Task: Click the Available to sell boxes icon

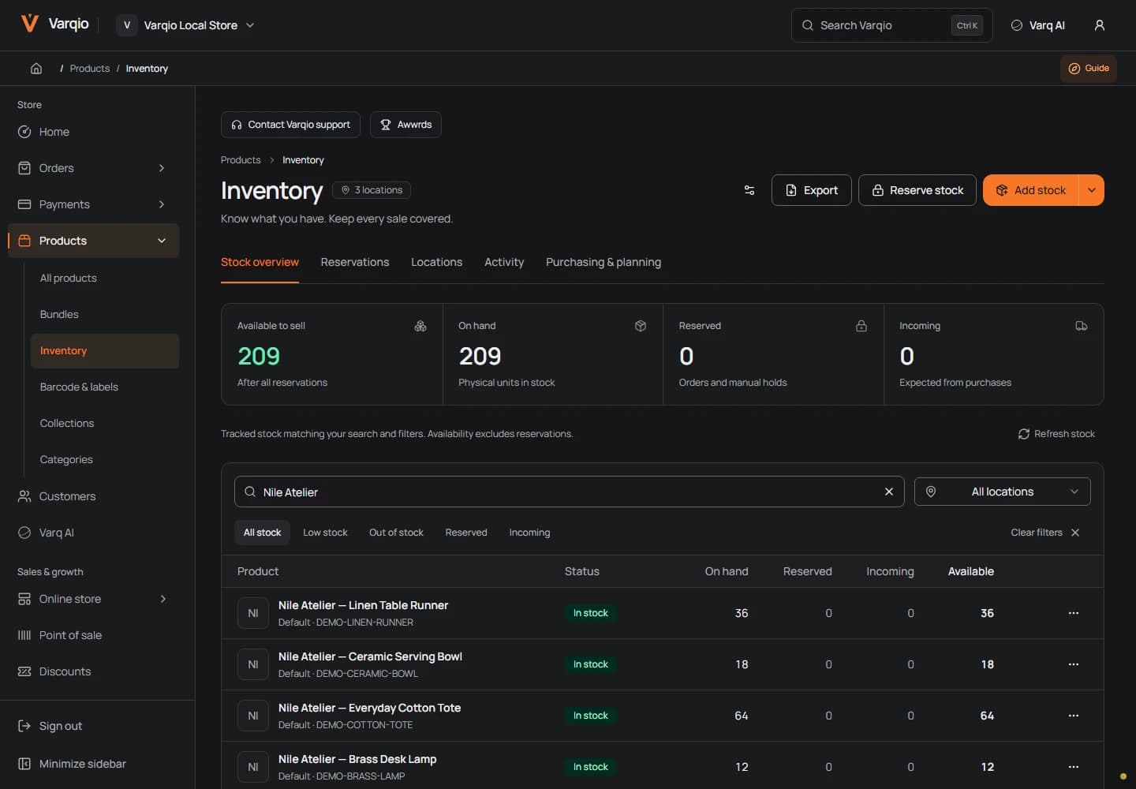Action: (x=420, y=326)
